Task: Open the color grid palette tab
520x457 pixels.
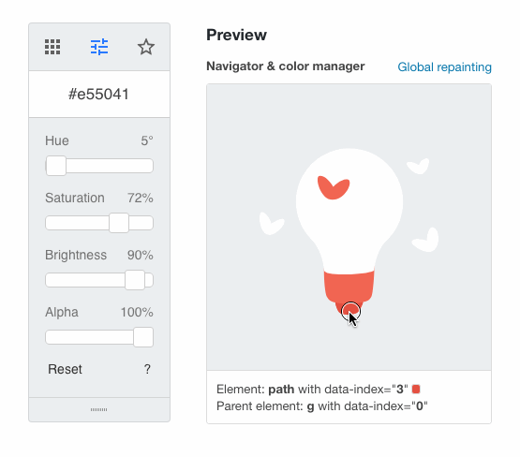Action: [52, 47]
